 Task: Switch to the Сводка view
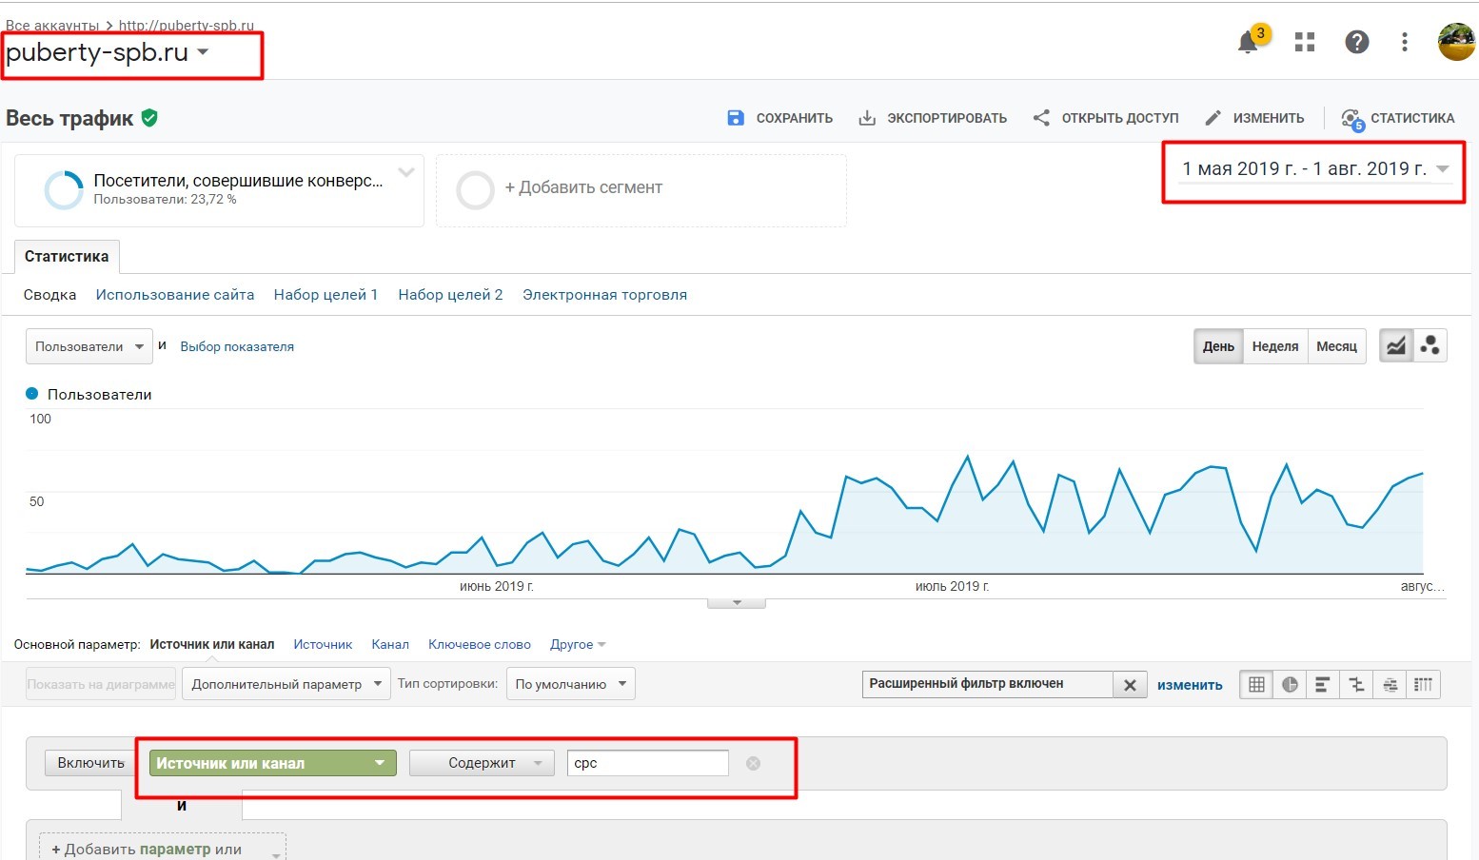coord(49,295)
